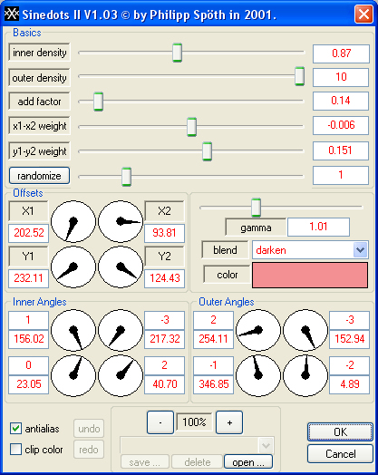Click the X1 offset angle dial
This screenshot has height=475, width=378.
(73, 221)
